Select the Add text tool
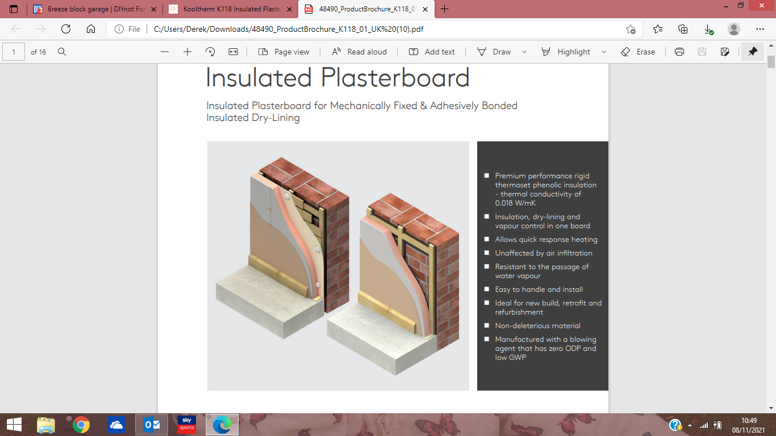The image size is (776, 436). 432,52
